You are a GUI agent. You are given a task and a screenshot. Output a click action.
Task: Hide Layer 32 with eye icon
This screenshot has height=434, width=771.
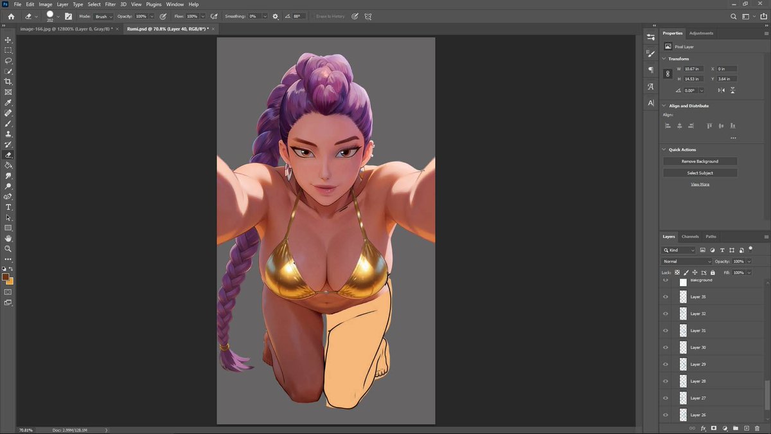click(666, 314)
